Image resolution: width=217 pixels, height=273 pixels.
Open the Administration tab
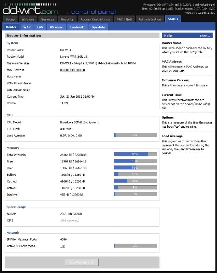click(150, 19)
